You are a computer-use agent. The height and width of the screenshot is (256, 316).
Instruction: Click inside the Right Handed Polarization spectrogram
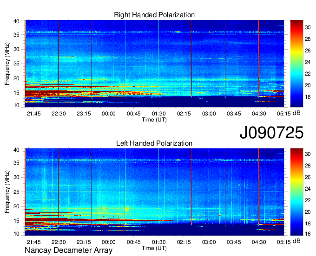(154, 64)
